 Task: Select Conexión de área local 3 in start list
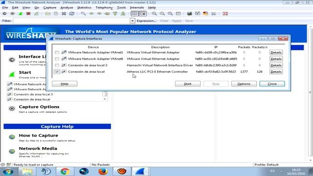(33, 94)
